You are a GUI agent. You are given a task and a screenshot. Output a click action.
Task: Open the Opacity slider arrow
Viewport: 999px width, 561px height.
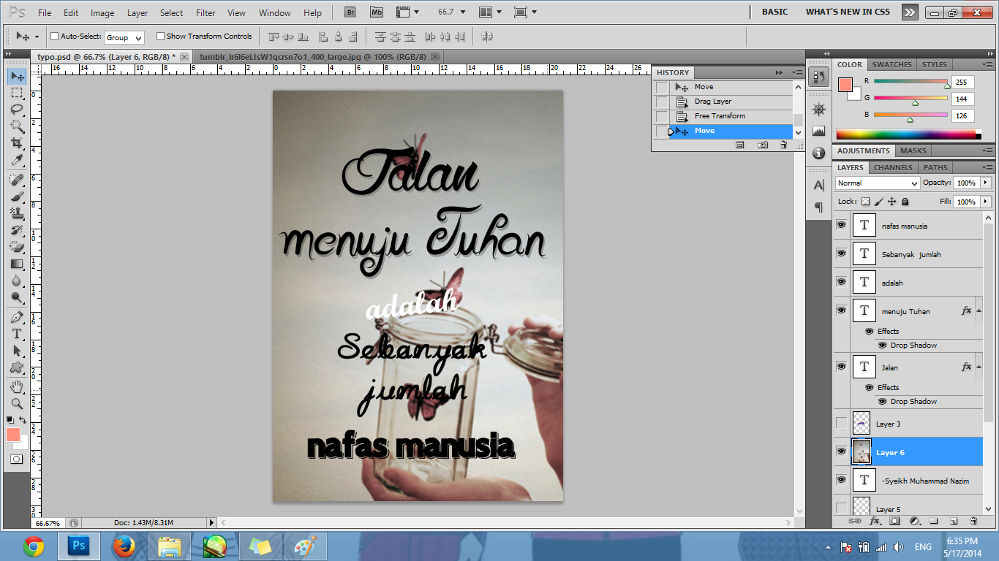pos(986,183)
